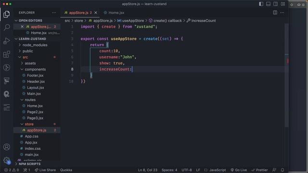Toggle bottom panel layout icon
308x173 pixels.
(x=268, y=4)
